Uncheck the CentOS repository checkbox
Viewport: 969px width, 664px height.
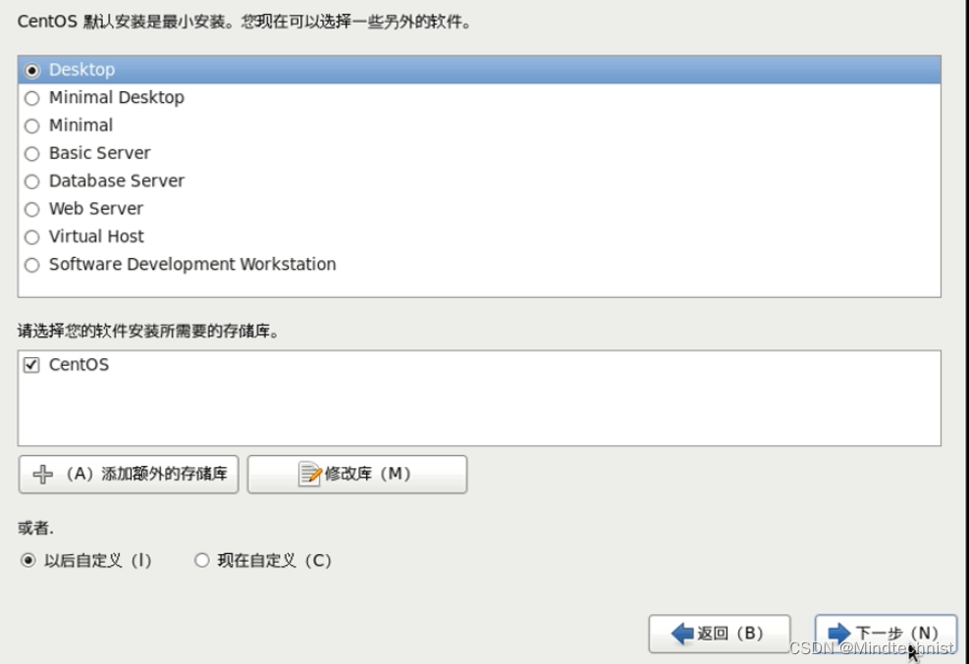click(31, 365)
